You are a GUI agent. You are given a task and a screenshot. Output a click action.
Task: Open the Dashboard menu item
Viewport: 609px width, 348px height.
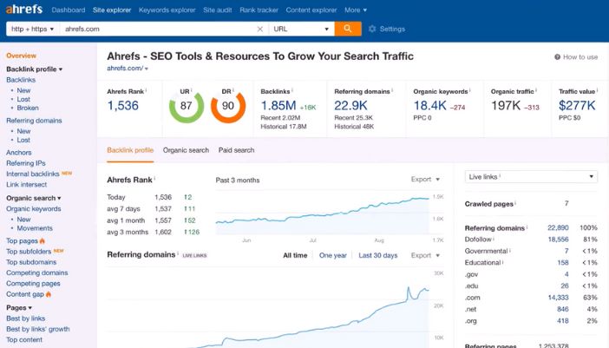[x=69, y=10]
